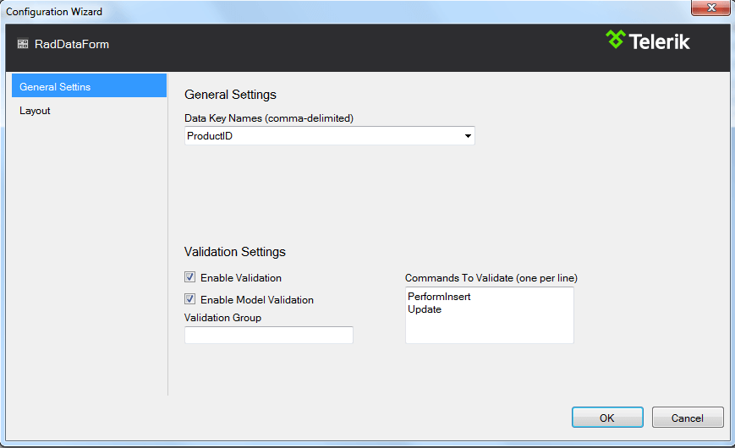Select the General Settins tab

(x=89, y=85)
